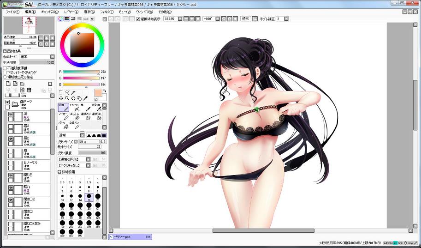Open the 合成モード blend mode dropdown
Image resolution: width=421 pixels, height=248 pixels.
click(36, 57)
